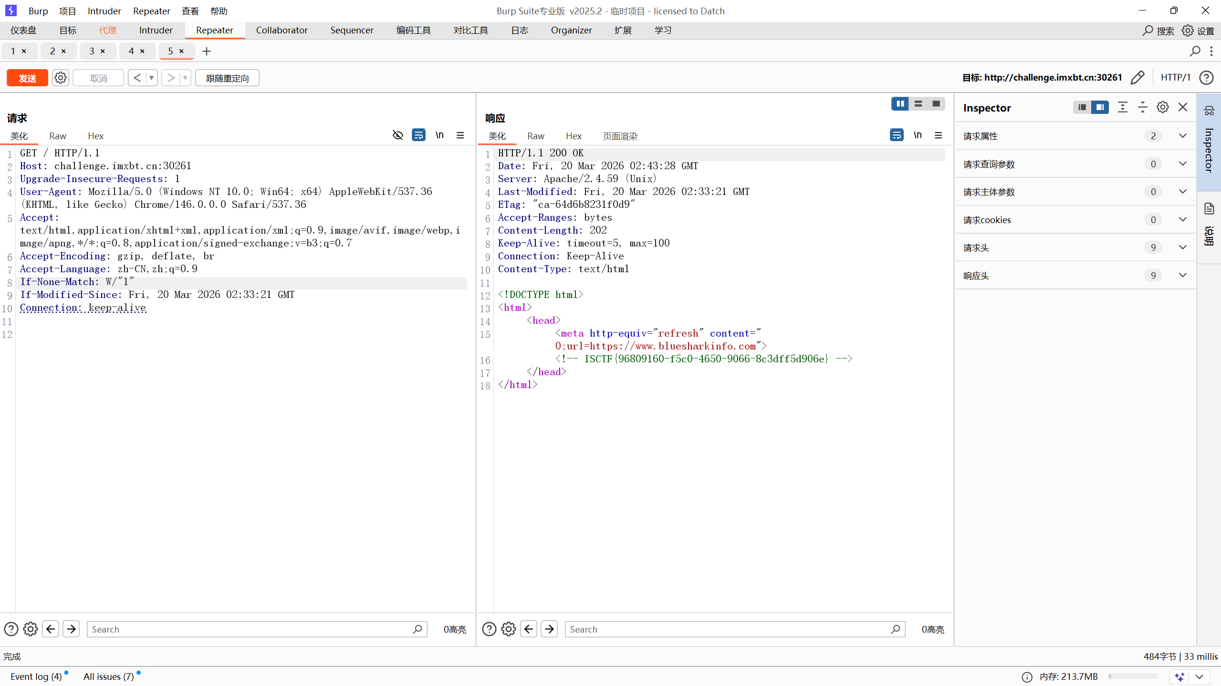Viewport: 1221px width, 686px height.
Task: Click forward arrow beside response search
Action: click(549, 629)
